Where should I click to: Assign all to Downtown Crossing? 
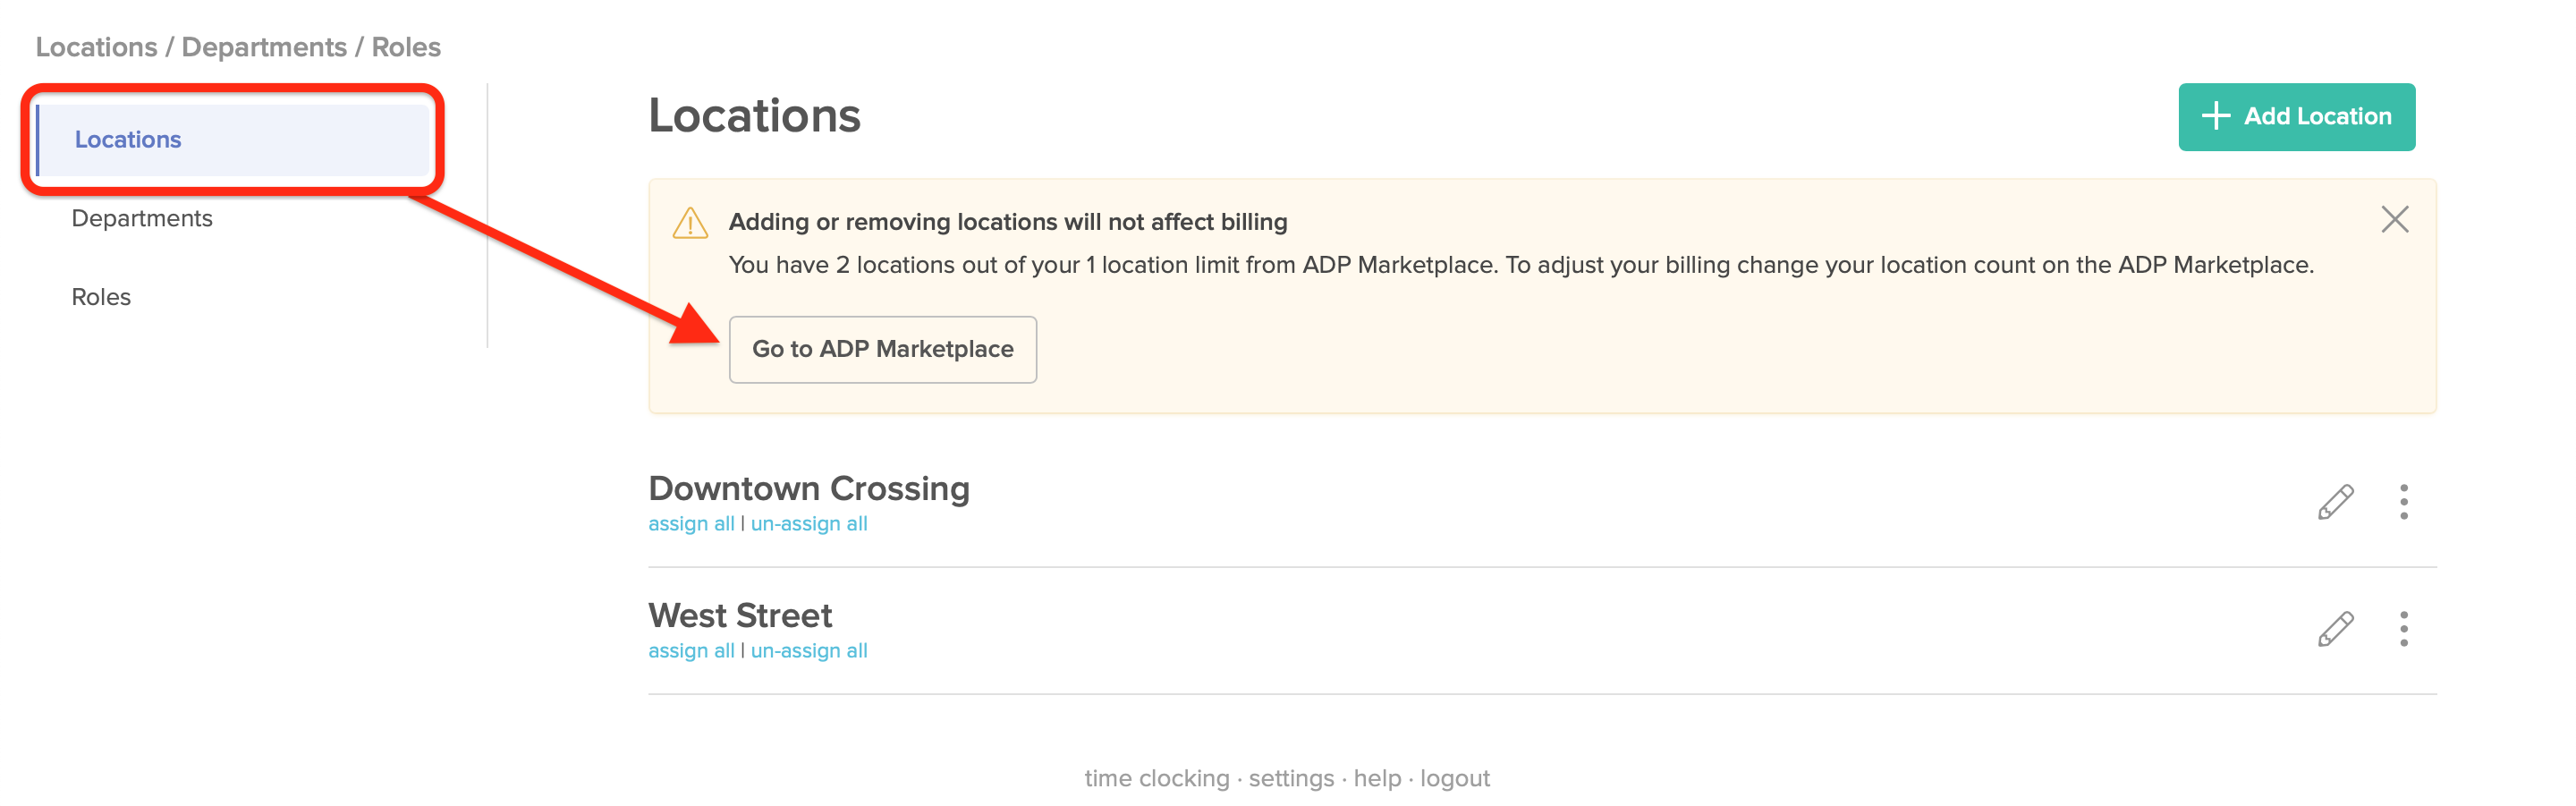tap(691, 524)
